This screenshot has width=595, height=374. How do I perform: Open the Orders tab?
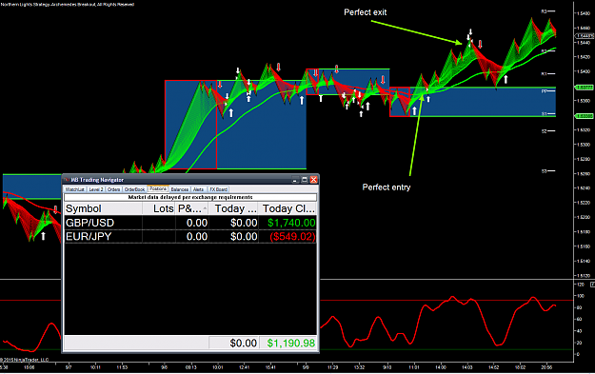(x=113, y=189)
